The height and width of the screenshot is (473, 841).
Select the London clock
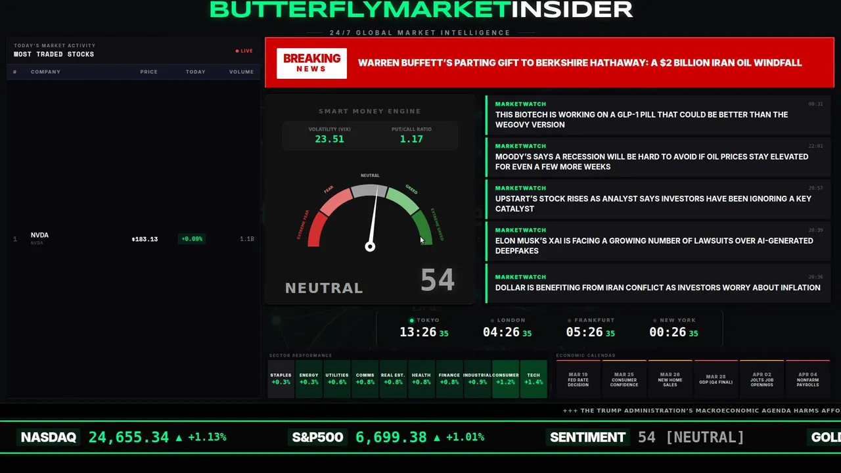coord(507,328)
